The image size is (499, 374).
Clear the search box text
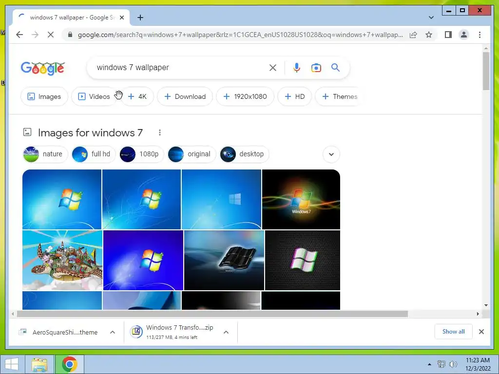273,67
